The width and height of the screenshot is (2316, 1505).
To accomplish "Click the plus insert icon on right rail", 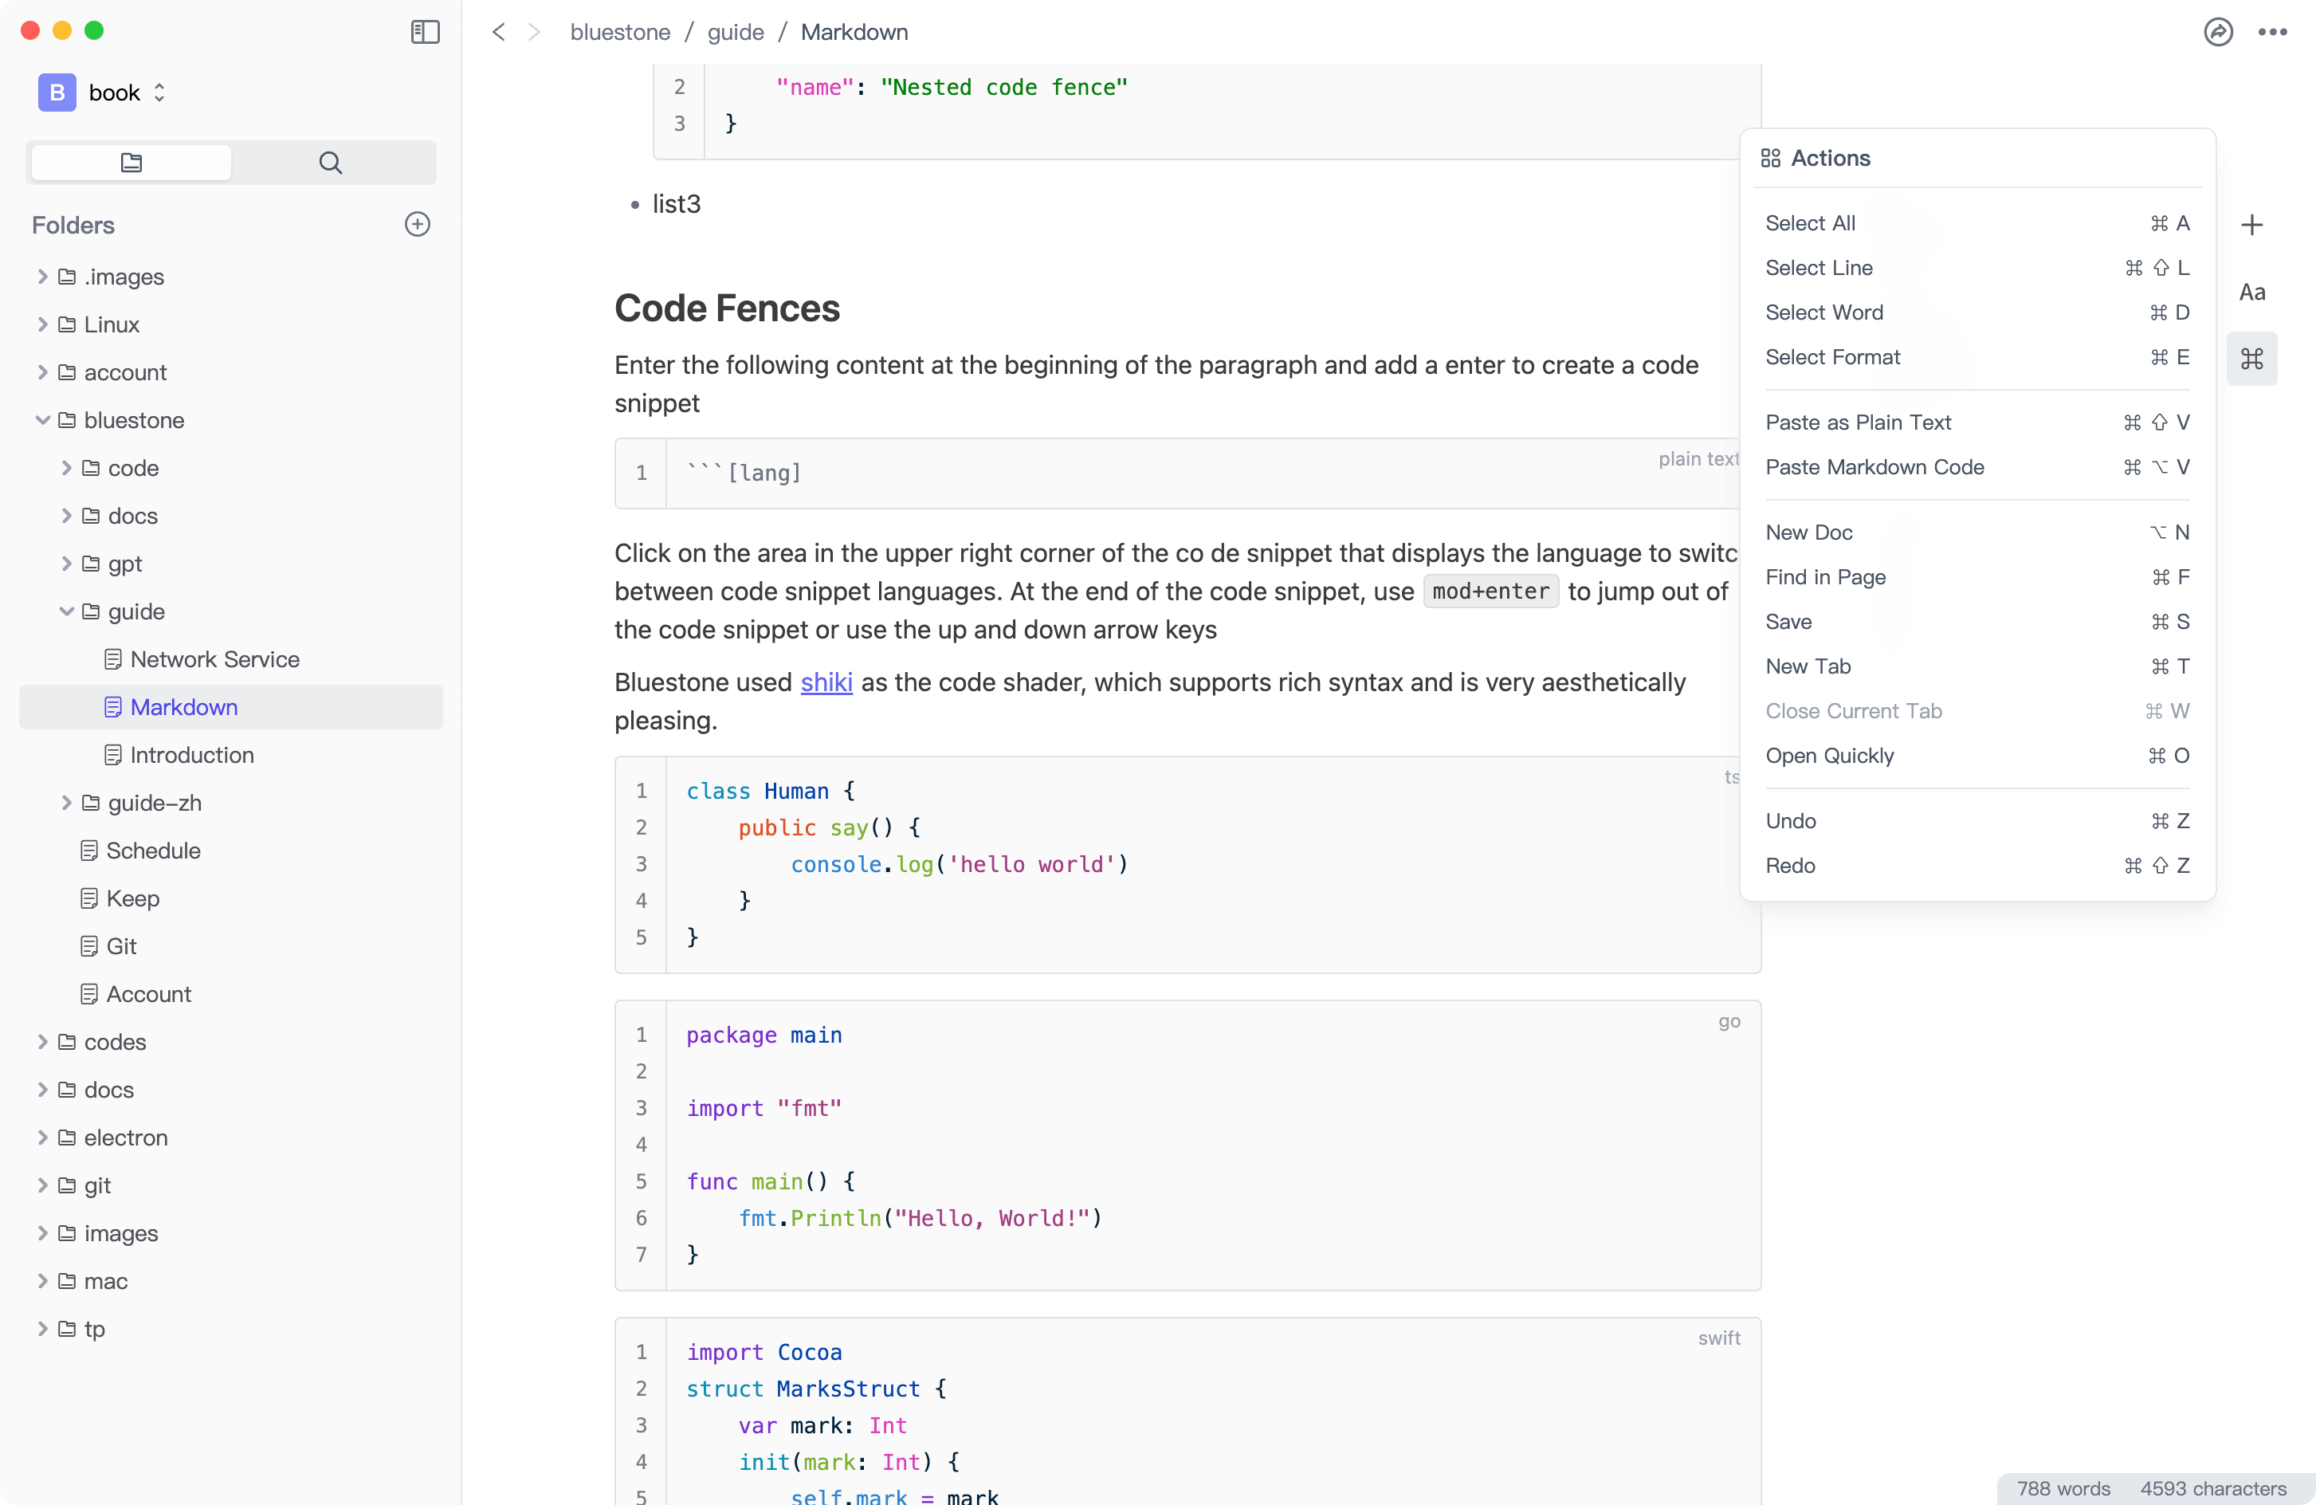I will (2251, 226).
